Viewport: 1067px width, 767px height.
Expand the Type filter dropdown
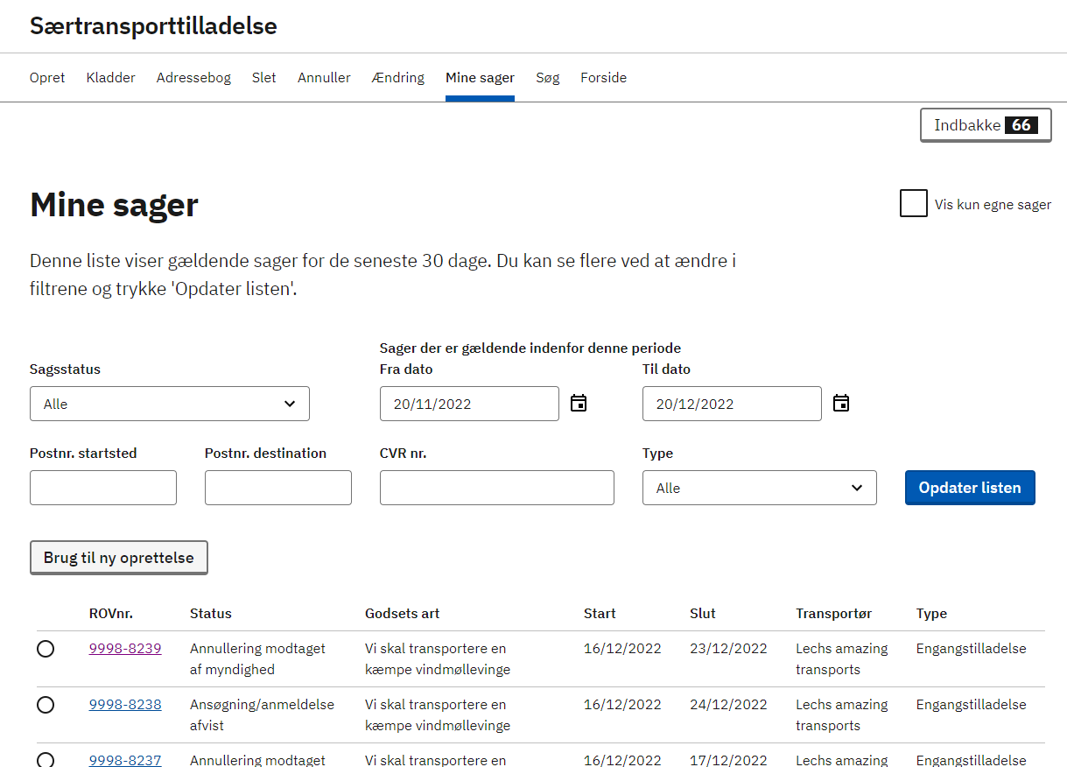[x=759, y=488]
